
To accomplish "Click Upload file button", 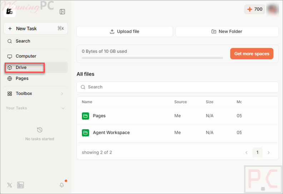I will point(125,31).
